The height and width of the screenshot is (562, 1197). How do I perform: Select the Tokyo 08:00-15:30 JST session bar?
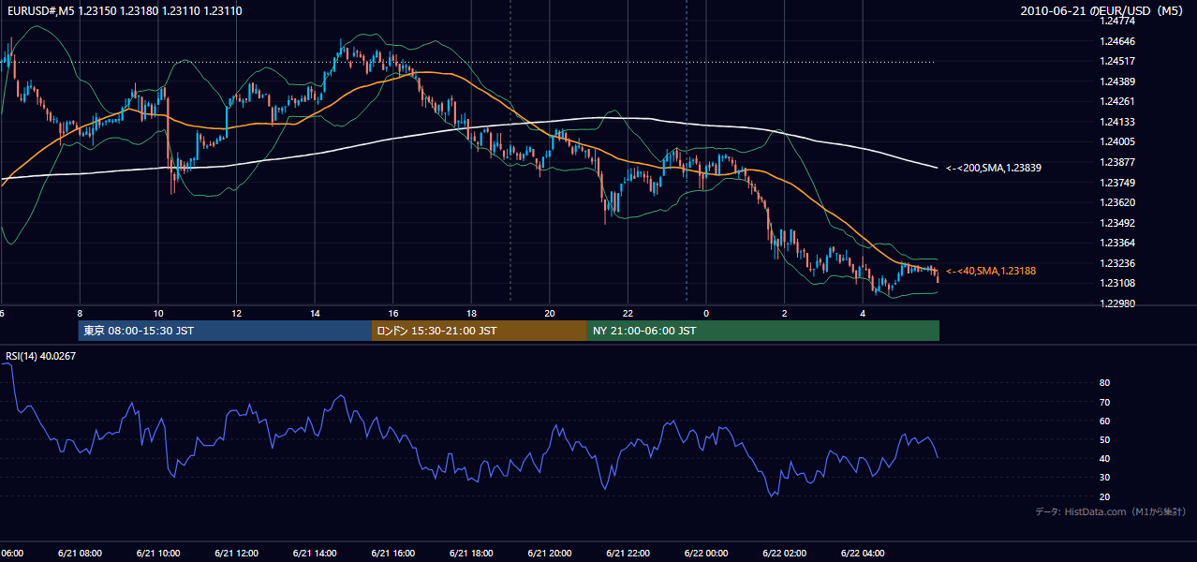pos(225,331)
